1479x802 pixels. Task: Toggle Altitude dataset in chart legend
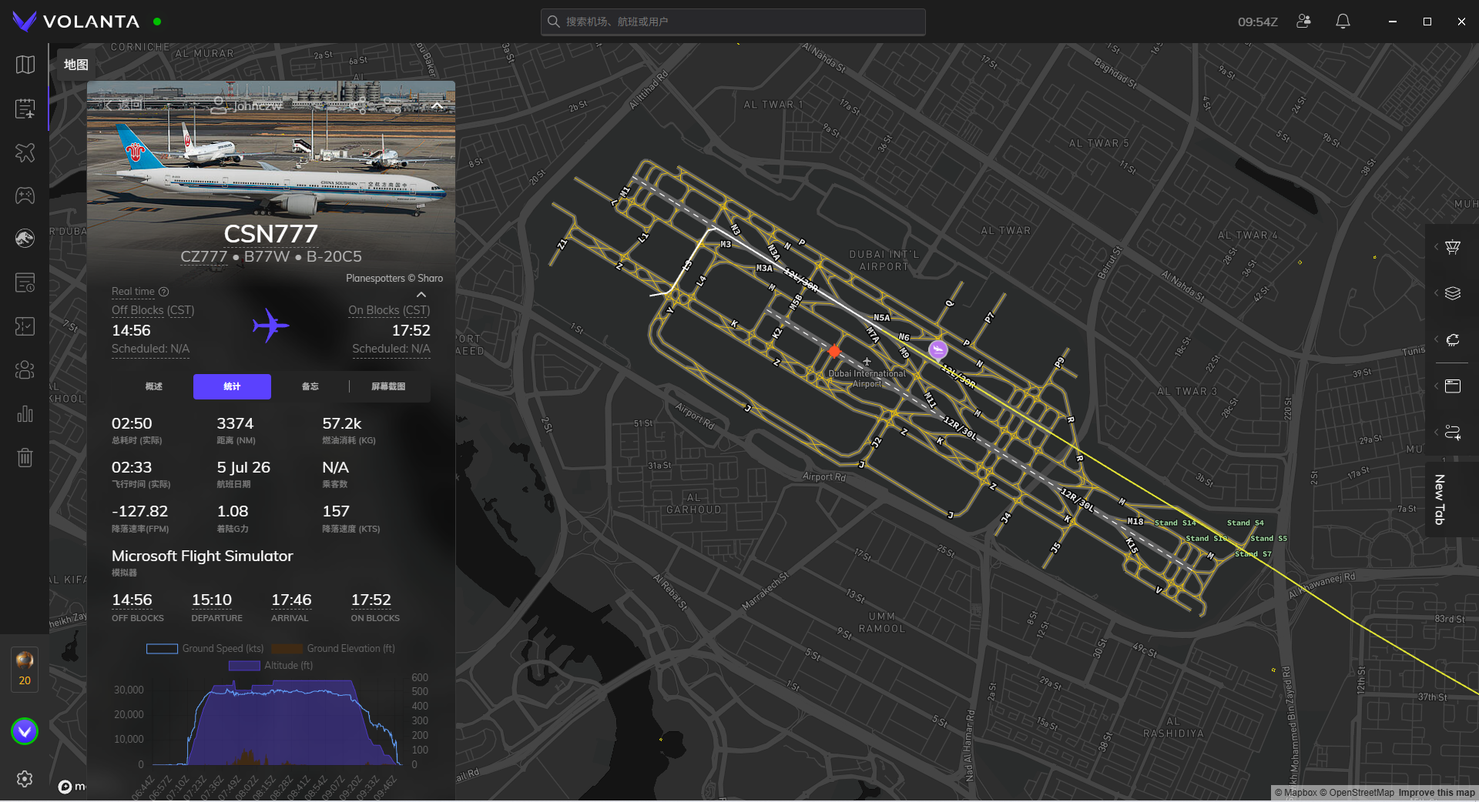tap(271, 666)
